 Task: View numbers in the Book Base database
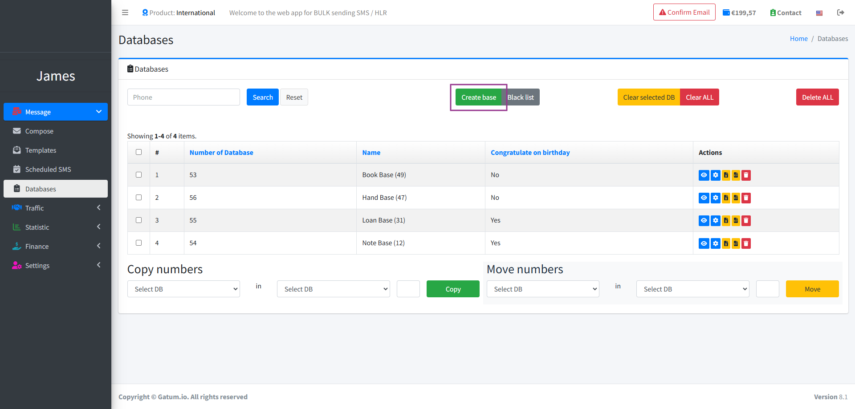click(x=704, y=175)
